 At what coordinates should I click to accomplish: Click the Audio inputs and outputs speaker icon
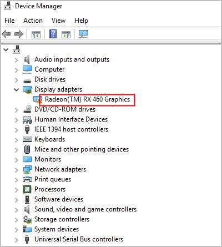(x=27, y=59)
